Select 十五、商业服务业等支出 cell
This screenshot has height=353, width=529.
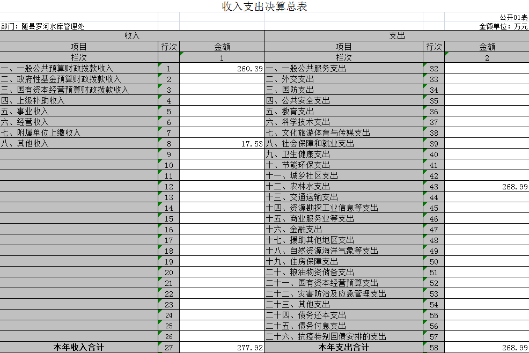click(344, 219)
